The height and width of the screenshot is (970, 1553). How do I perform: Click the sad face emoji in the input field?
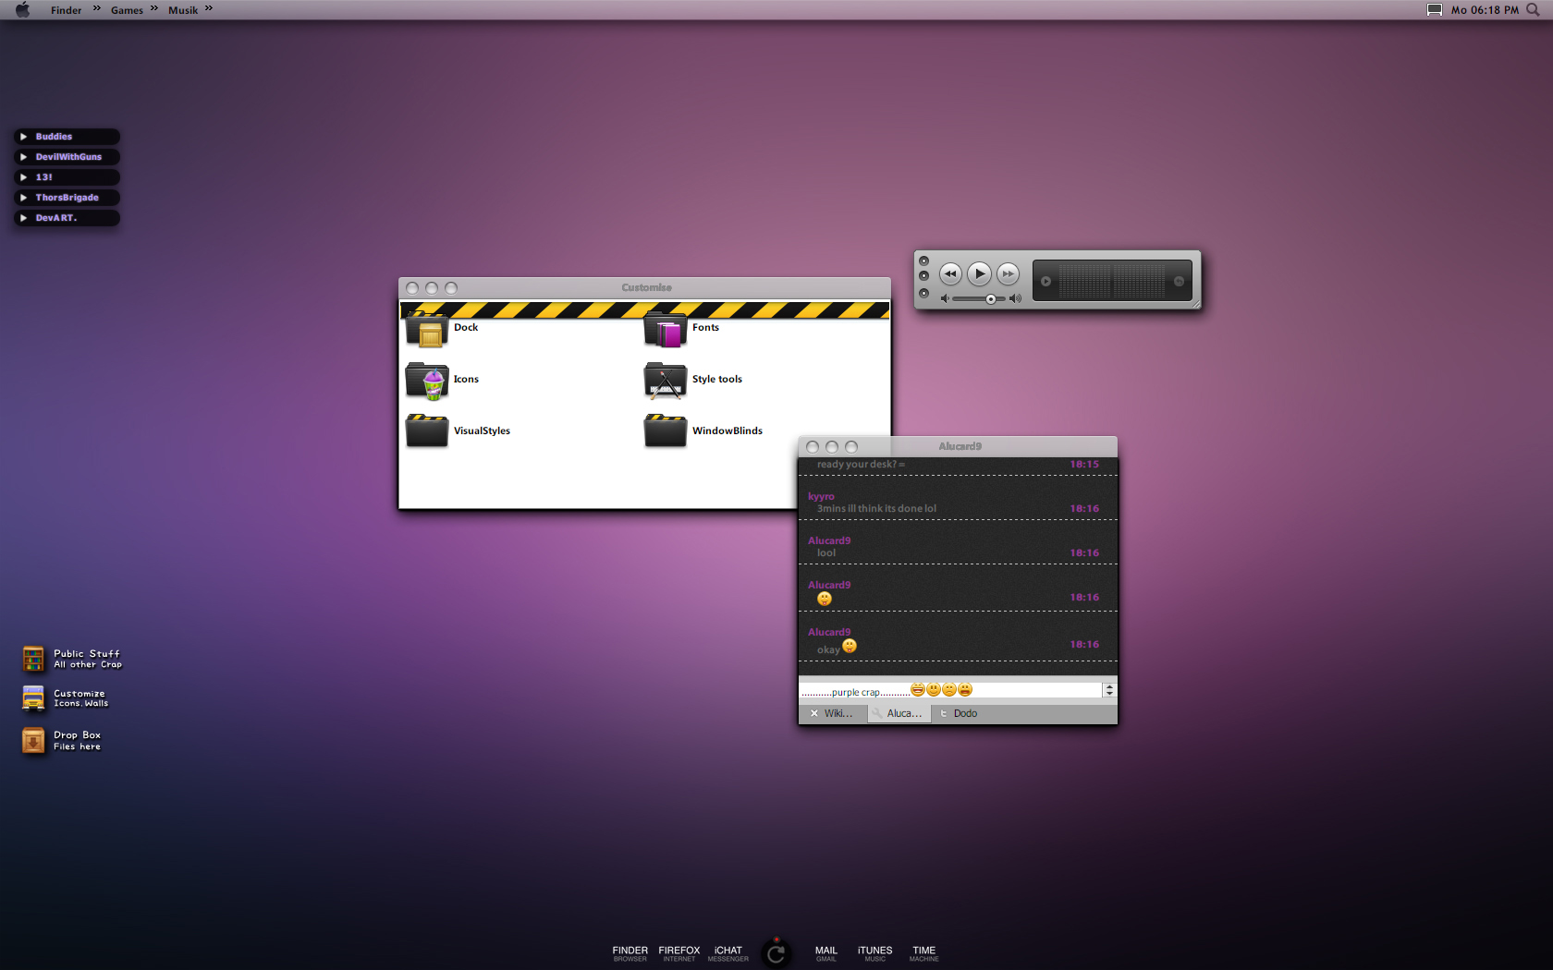[x=949, y=689]
